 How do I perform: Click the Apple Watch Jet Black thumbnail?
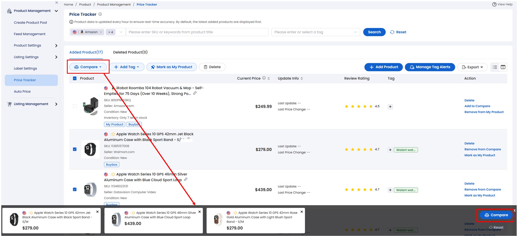90,149
